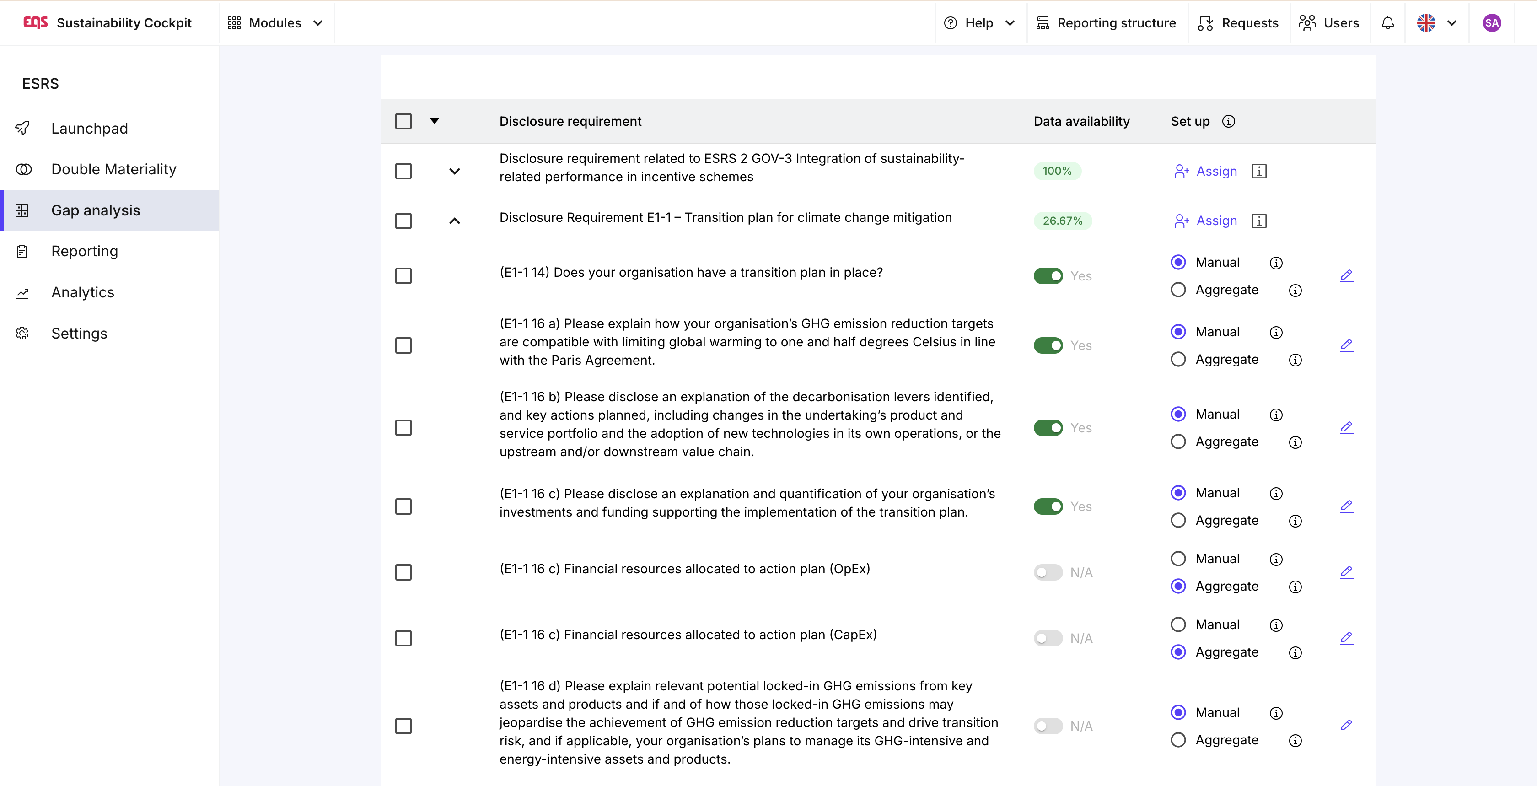This screenshot has height=786, width=1537.
Task: Click edit pencil for OpEx row
Action: pos(1347,572)
